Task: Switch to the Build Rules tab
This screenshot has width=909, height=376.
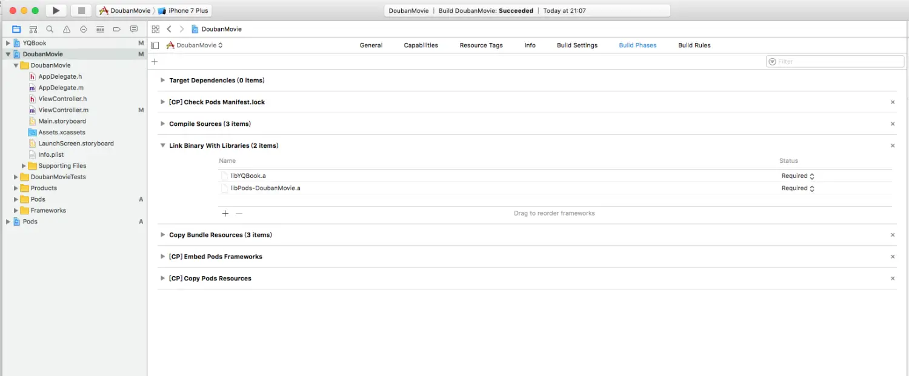Action: pos(694,45)
